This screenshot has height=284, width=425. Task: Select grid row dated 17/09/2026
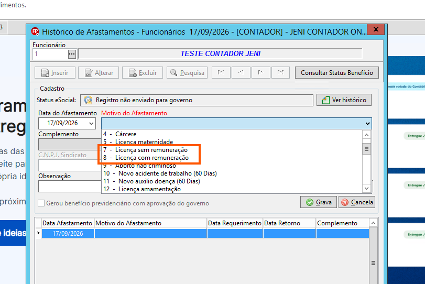(205, 234)
